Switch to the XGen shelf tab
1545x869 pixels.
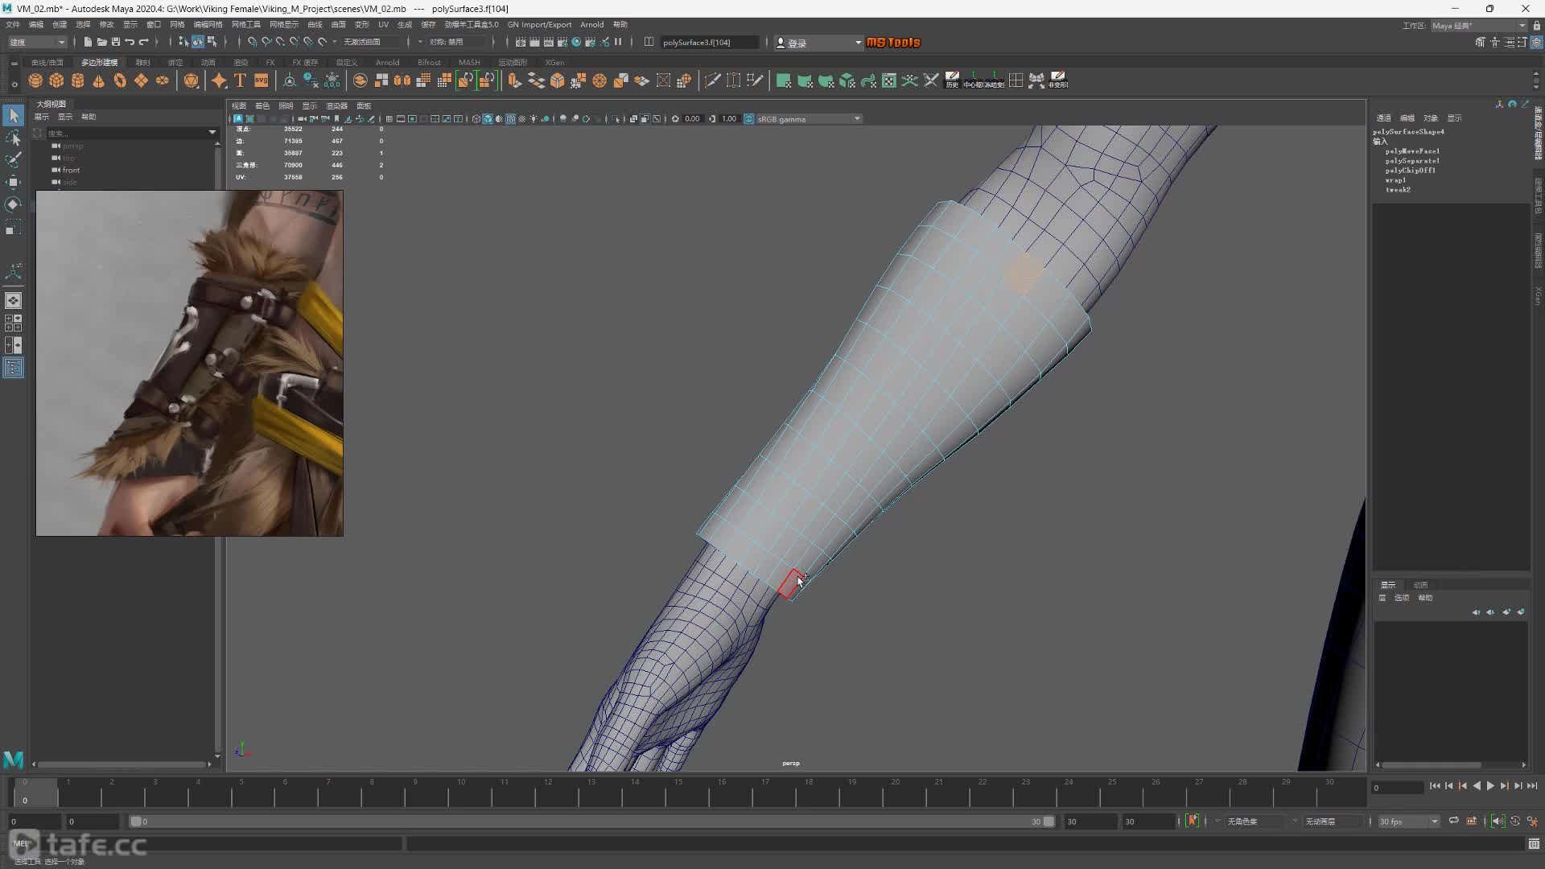coord(554,62)
